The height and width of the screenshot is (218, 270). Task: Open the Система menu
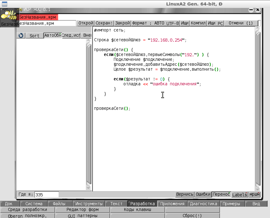[x=34, y=204]
